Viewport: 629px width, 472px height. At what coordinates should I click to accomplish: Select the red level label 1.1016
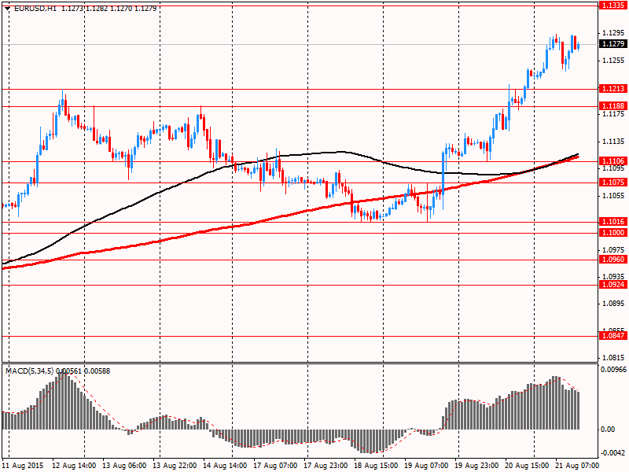pos(613,222)
